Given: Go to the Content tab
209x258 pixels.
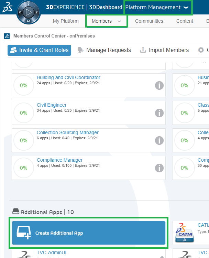Looking at the screenshot, I should 185,21.
